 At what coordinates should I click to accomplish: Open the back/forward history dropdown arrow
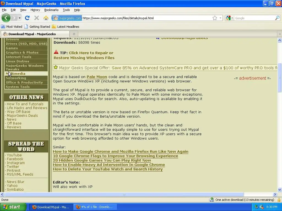20,18
